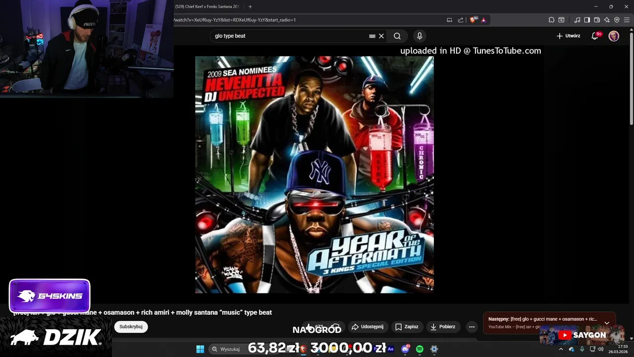Open the browser extensions puzzle icon
The image size is (634, 357).
[x=551, y=20]
